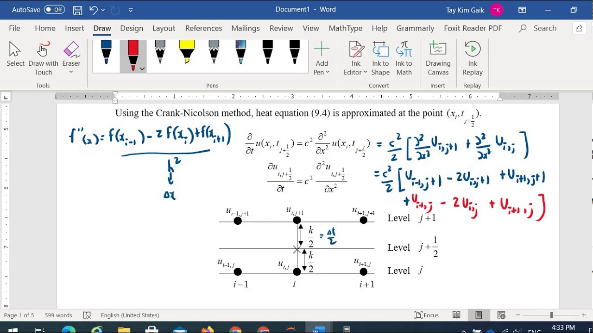Open the Undo history dropdown arrow
Viewport: 593px width, 333px height.
[x=103, y=10]
